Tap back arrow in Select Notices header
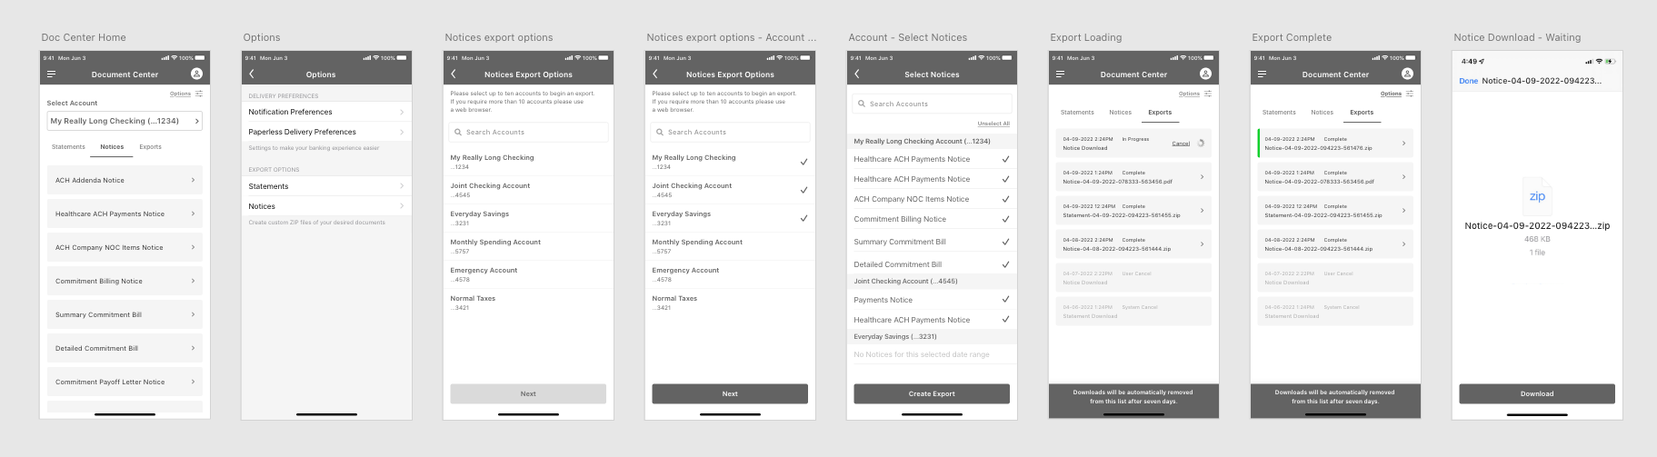The image size is (1657, 457). pos(857,75)
